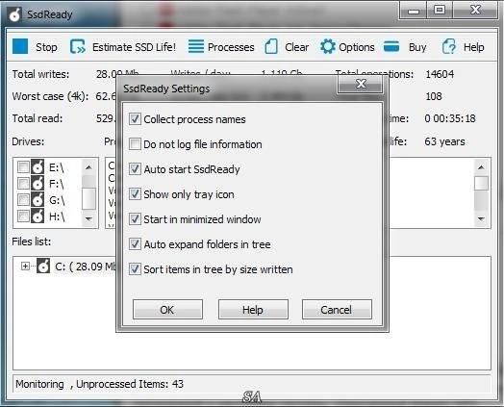This screenshot has height=407, width=504.
Task: Close the SsdReady main window
Action: click(x=475, y=11)
